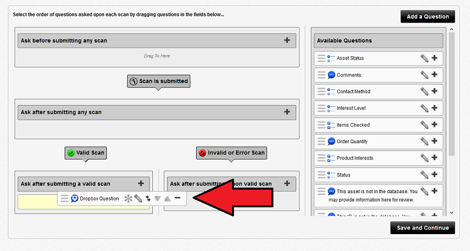
Task: Add Product Interests using its plus icon
Action: click(435, 157)
